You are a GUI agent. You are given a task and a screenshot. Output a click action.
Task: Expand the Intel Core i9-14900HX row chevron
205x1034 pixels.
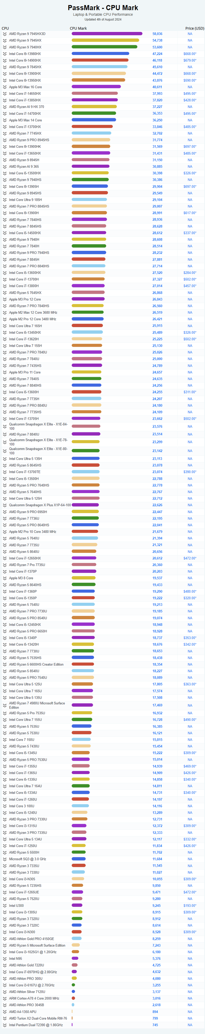coord(5,61)
